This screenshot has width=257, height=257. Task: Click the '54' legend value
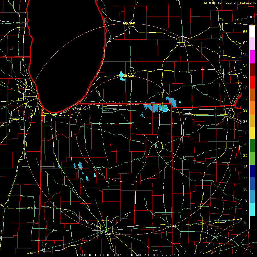pos(245,65)
